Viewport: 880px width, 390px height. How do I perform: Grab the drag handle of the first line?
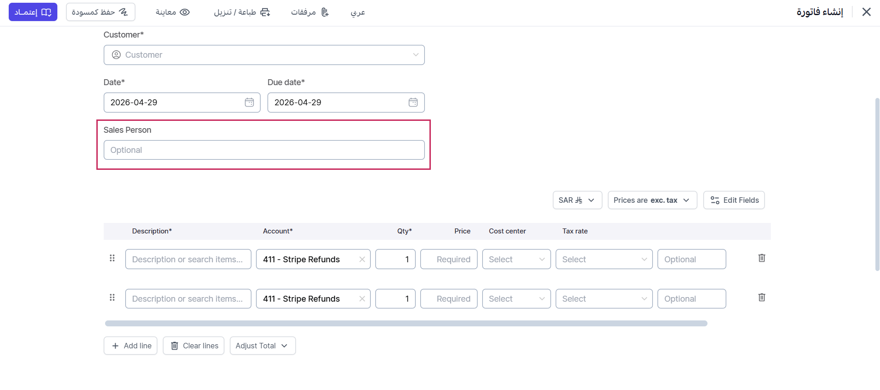click(112, 258)
